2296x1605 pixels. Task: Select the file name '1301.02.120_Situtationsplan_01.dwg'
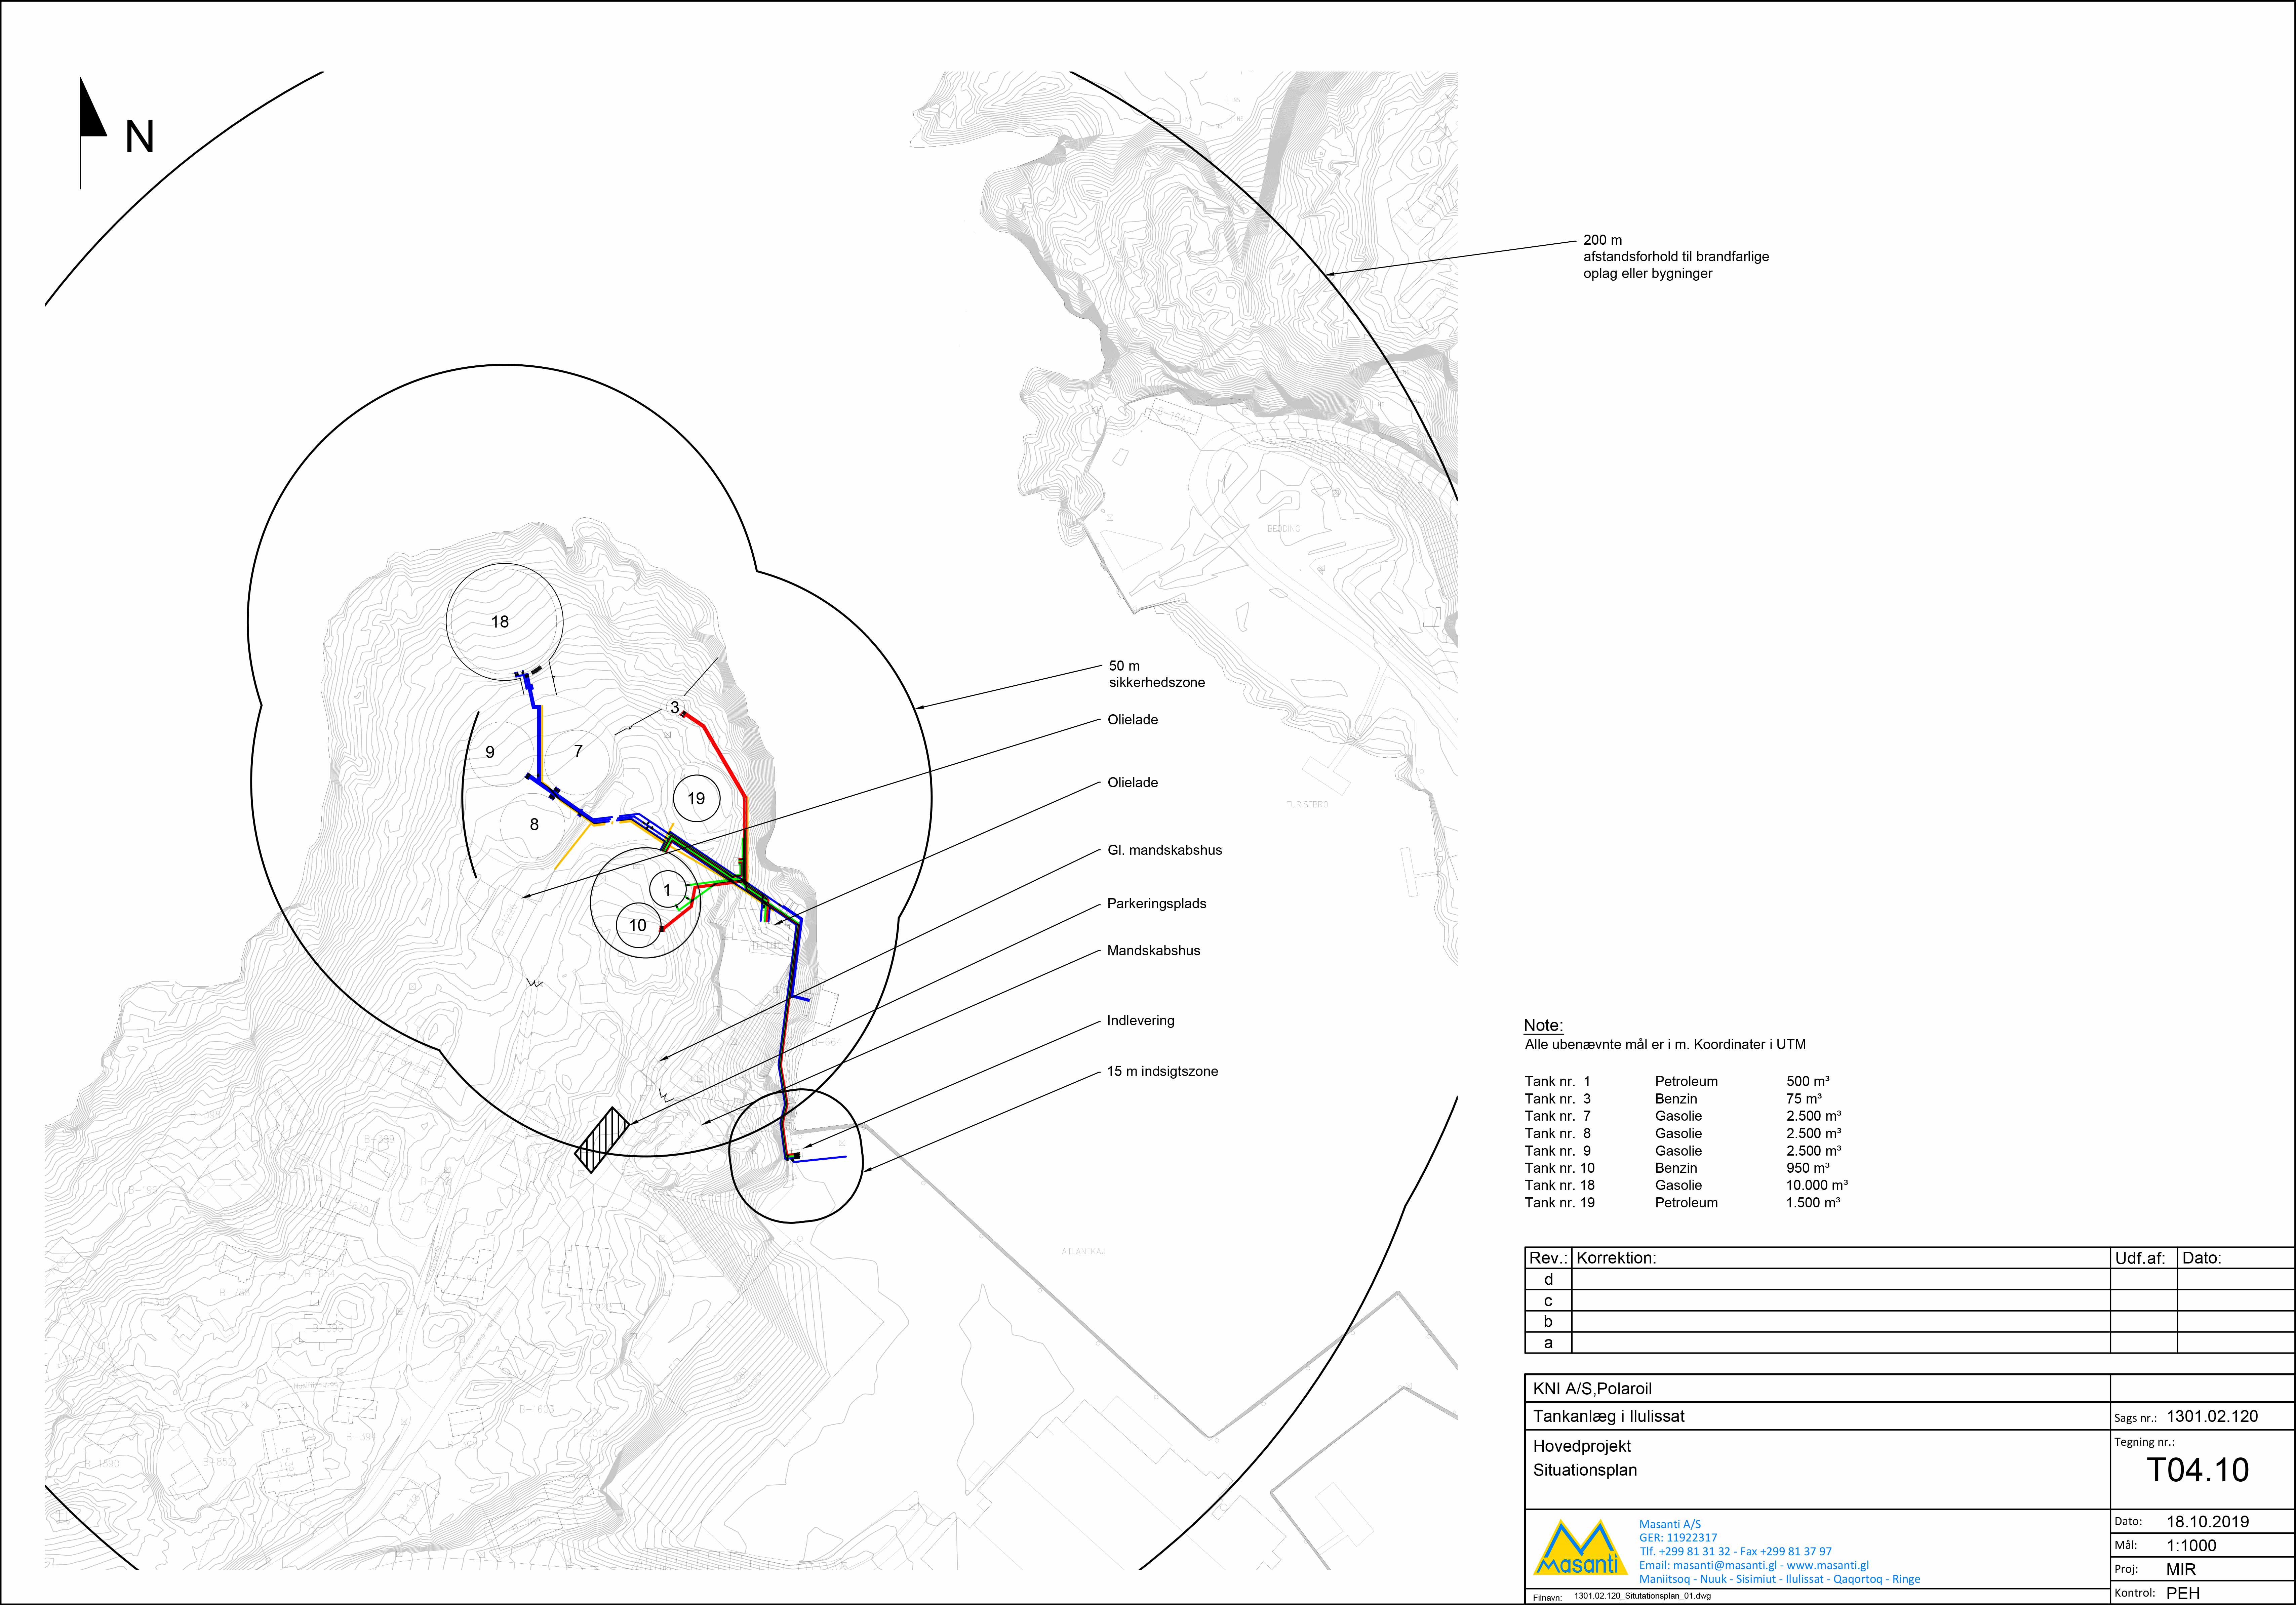[x=1642, y=1596]
